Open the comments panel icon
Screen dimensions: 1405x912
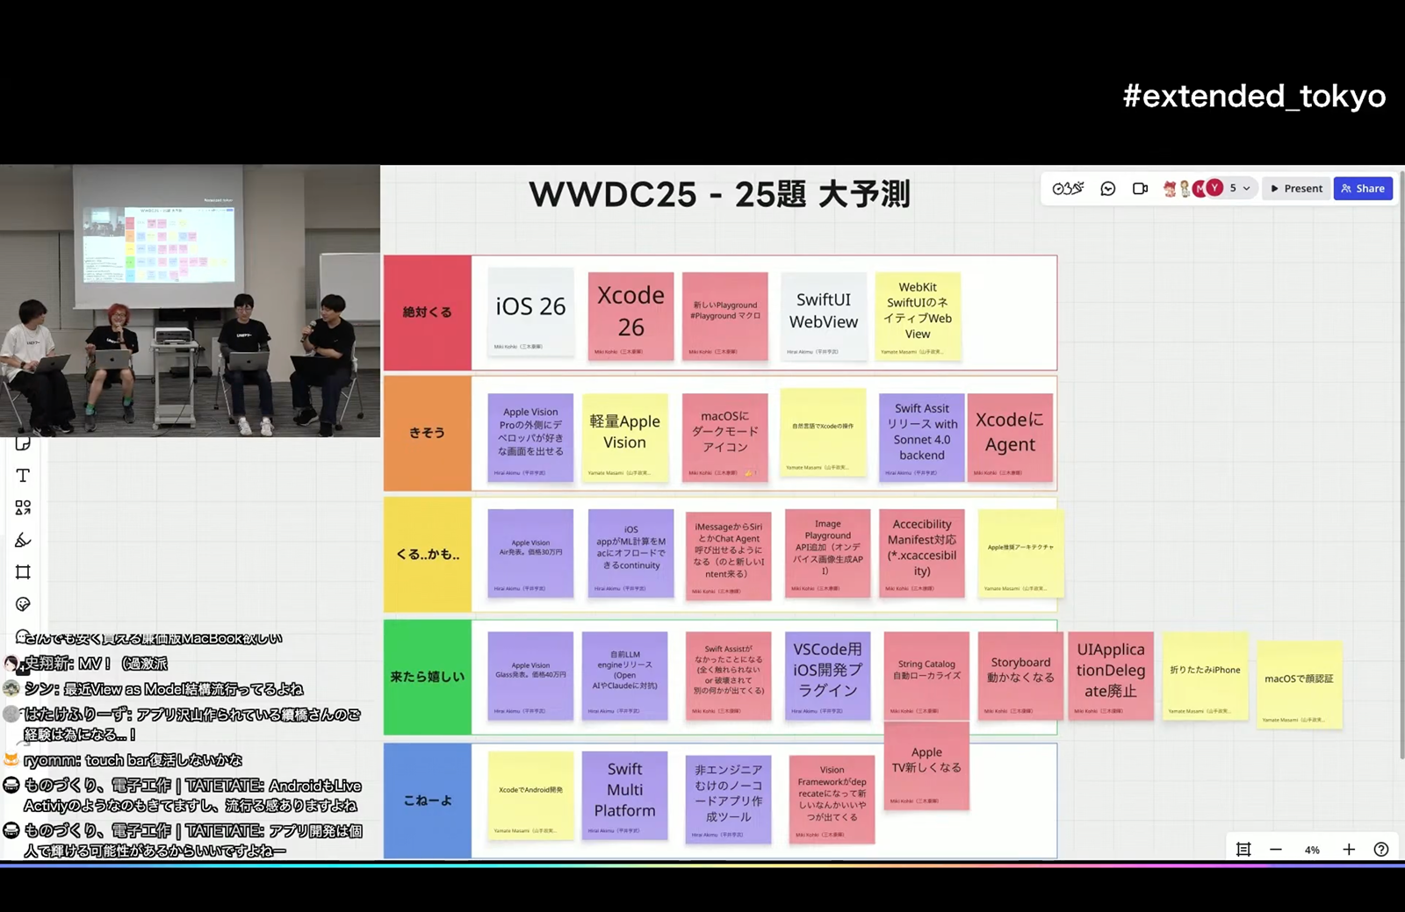1108,189
